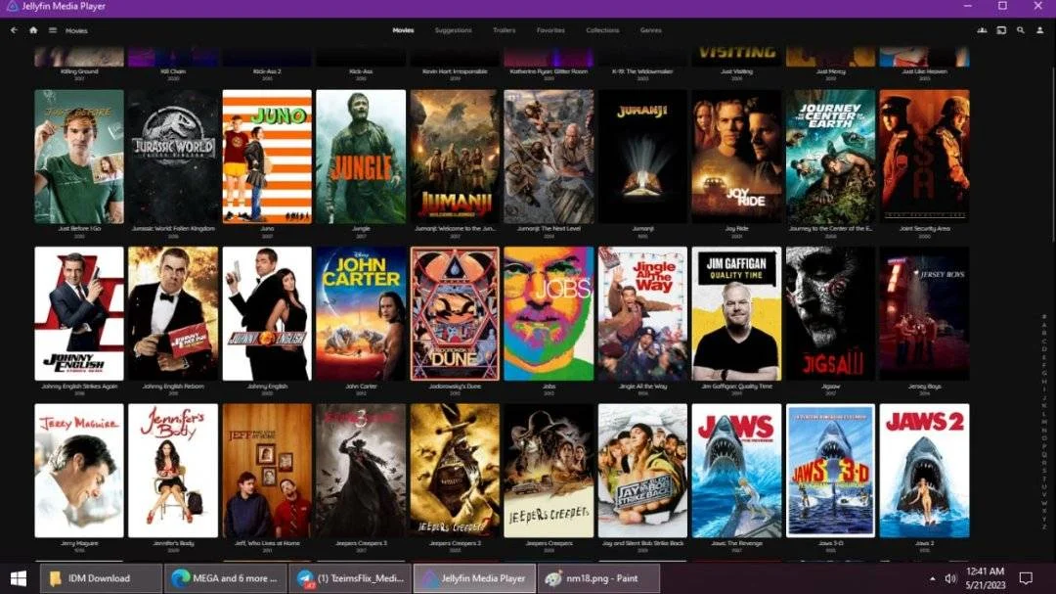
Task: Switch to the Genres tab
Action: coord(650,30)
